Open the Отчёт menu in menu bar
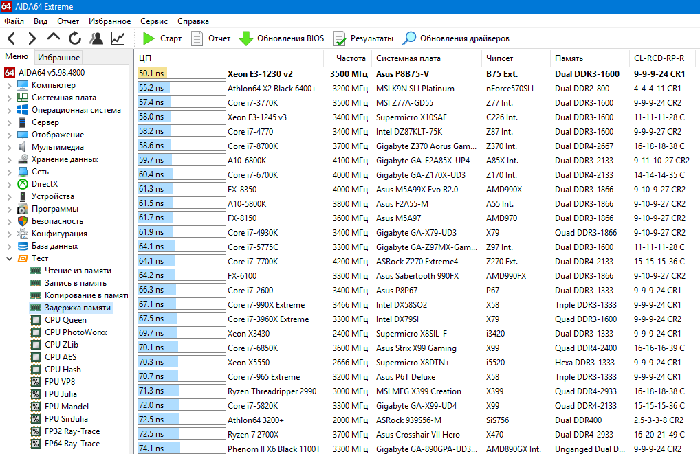This screenshot has height=454, width=700. tap(68, 21)
